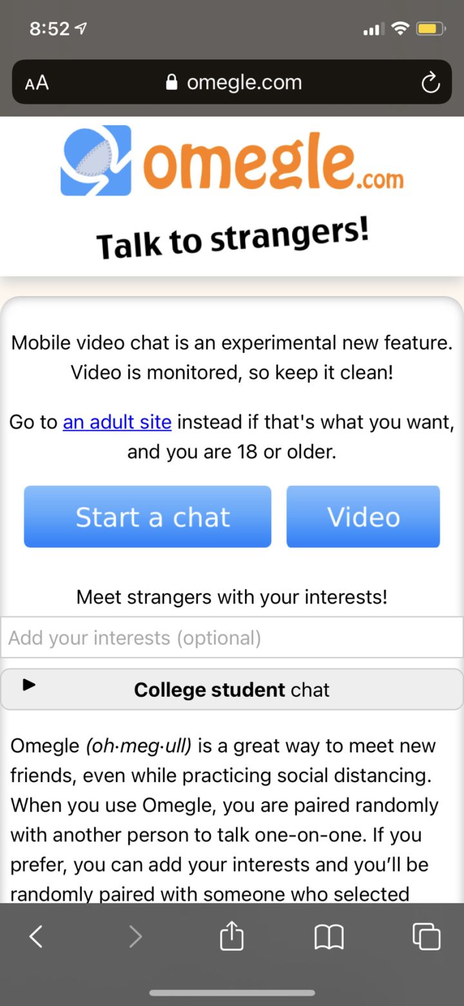Open the Safari share sheet
Image resolution: width=464 pixels, height=1006 pixels.
232,936
